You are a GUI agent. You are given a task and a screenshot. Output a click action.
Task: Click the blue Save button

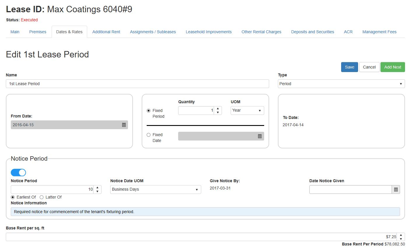[x=349, y=67]
